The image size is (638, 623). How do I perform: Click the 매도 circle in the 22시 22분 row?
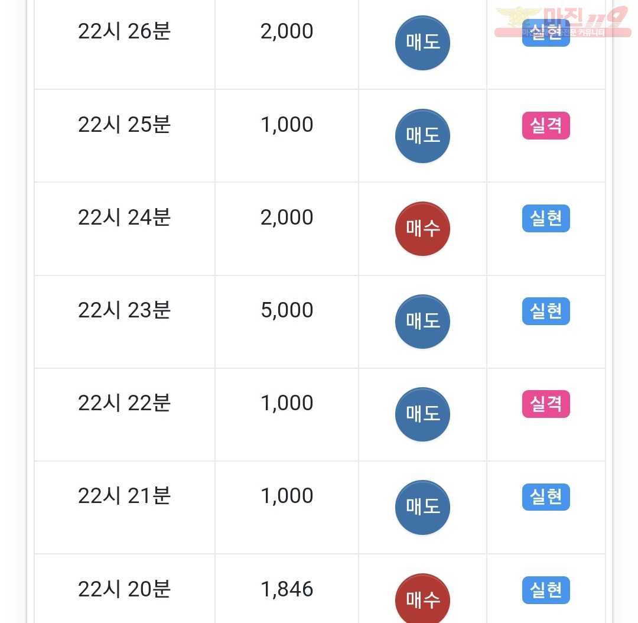[x=422, y=414]
